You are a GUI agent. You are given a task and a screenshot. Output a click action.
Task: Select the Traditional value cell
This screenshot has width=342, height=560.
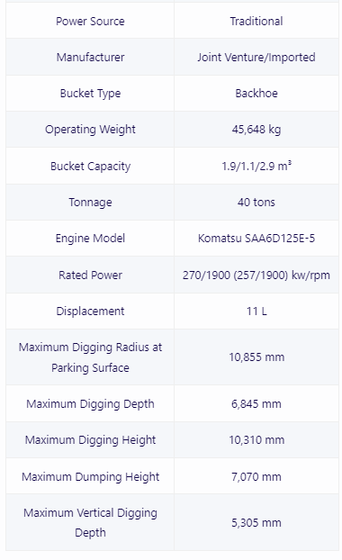[256, 21]
